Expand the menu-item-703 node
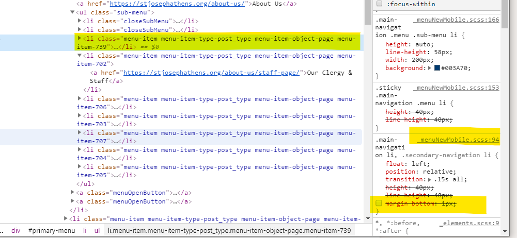The width and height of the screenshot is (517, 238). click(80, 115)
